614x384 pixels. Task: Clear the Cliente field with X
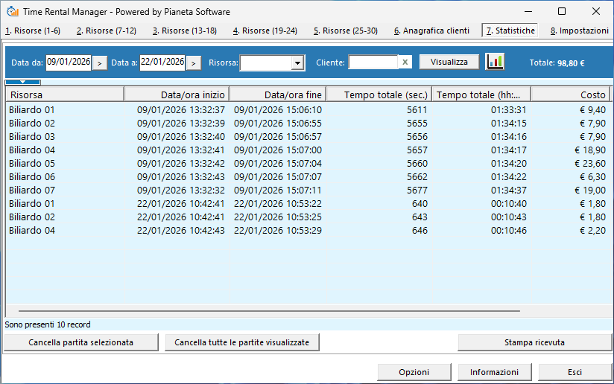pyautogui.click(x=405, y=63)
